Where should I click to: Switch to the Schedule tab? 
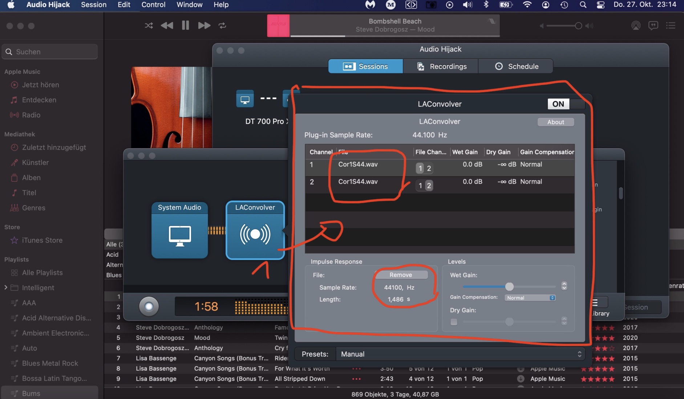516,66
